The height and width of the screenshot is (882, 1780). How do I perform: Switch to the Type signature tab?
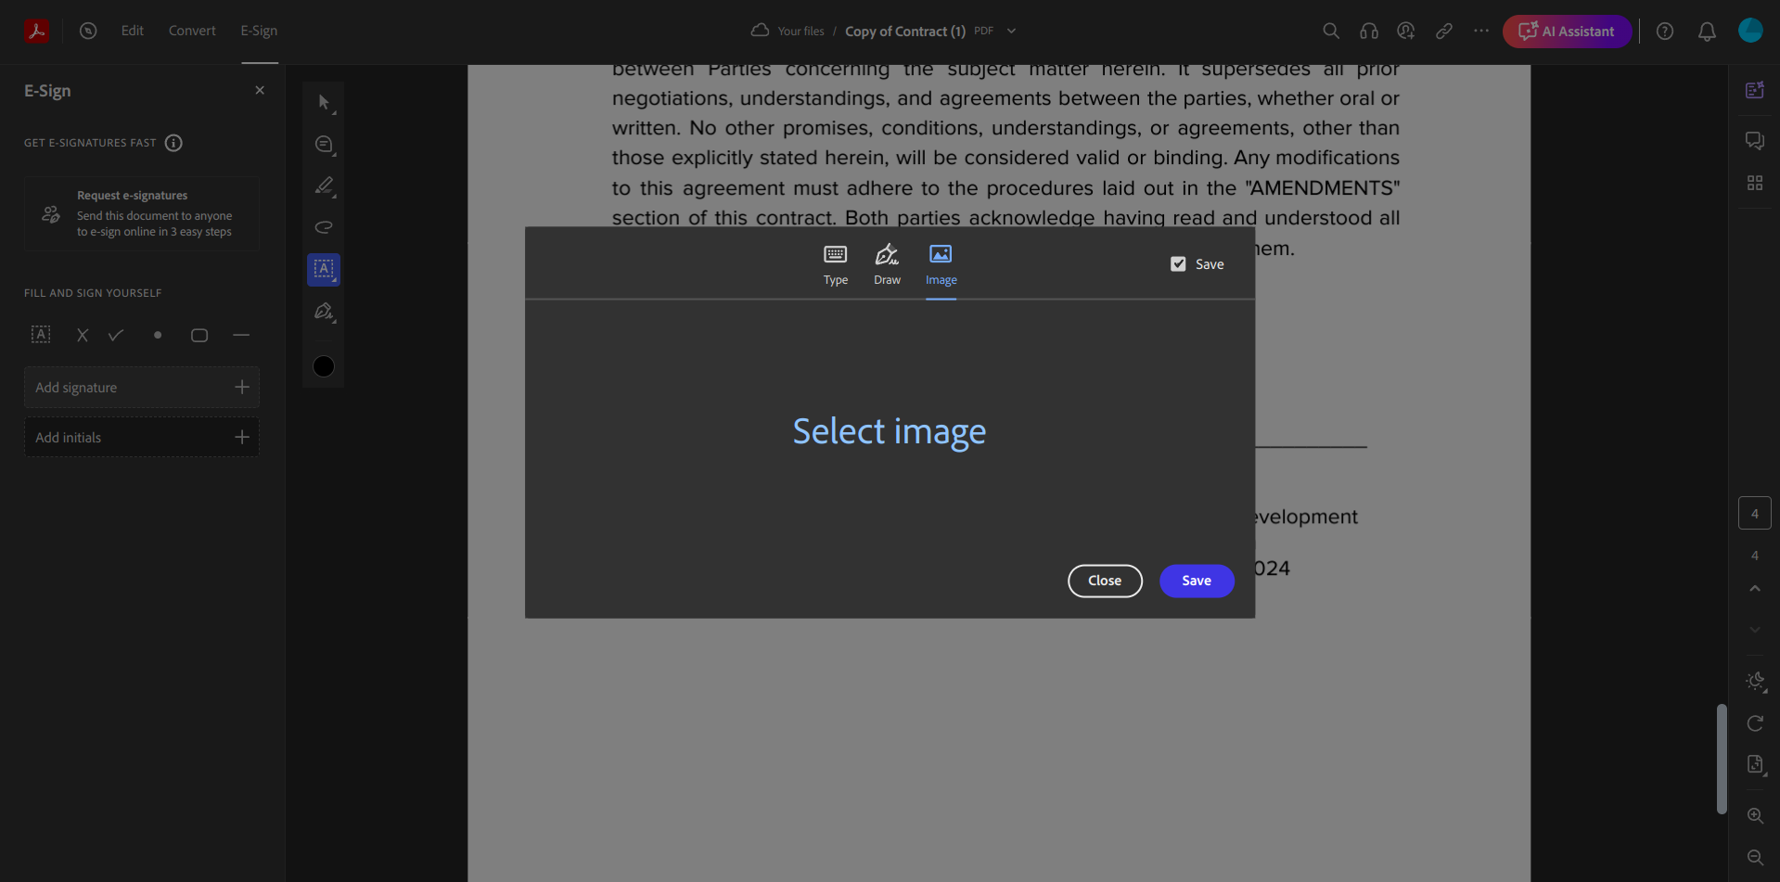[x=836, y=265]
